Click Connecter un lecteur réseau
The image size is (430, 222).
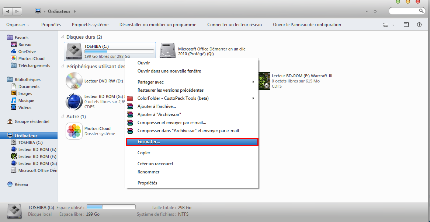(x=235, y=25)
